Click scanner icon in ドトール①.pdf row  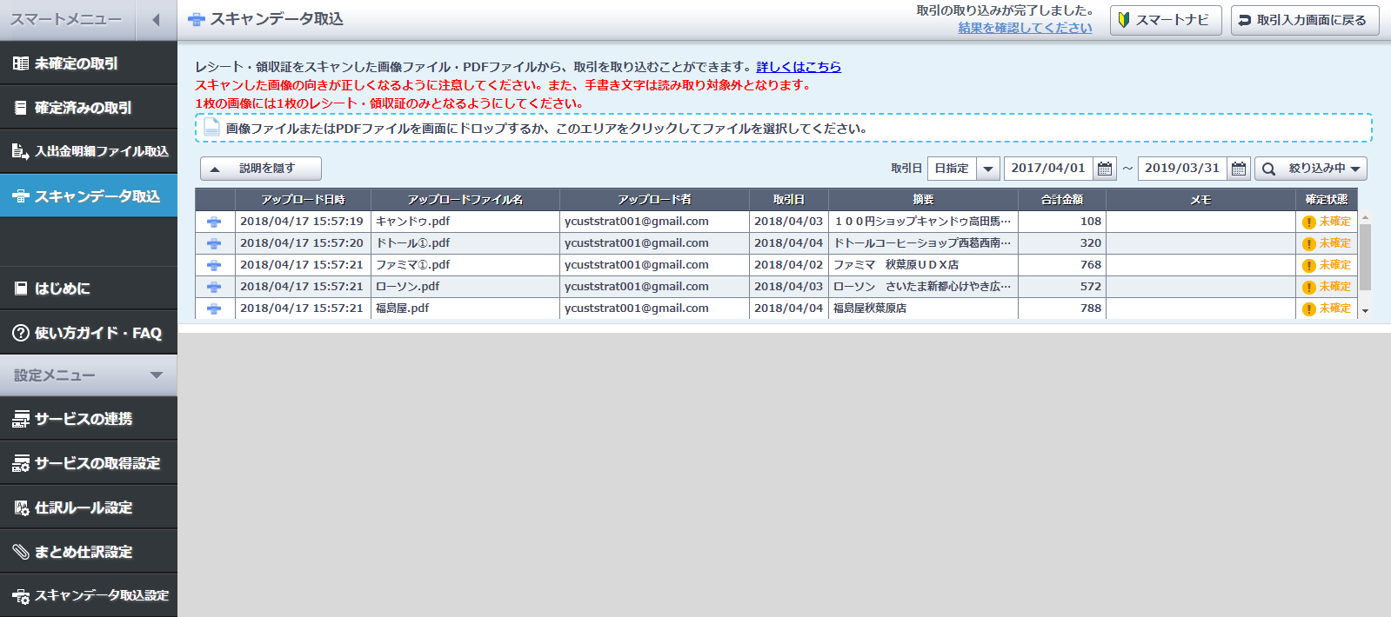214,243
